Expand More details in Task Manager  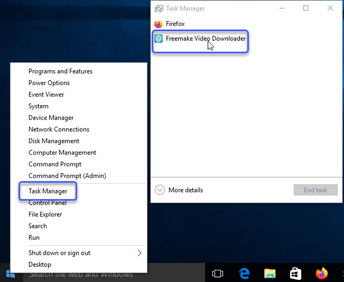[179, 190]
